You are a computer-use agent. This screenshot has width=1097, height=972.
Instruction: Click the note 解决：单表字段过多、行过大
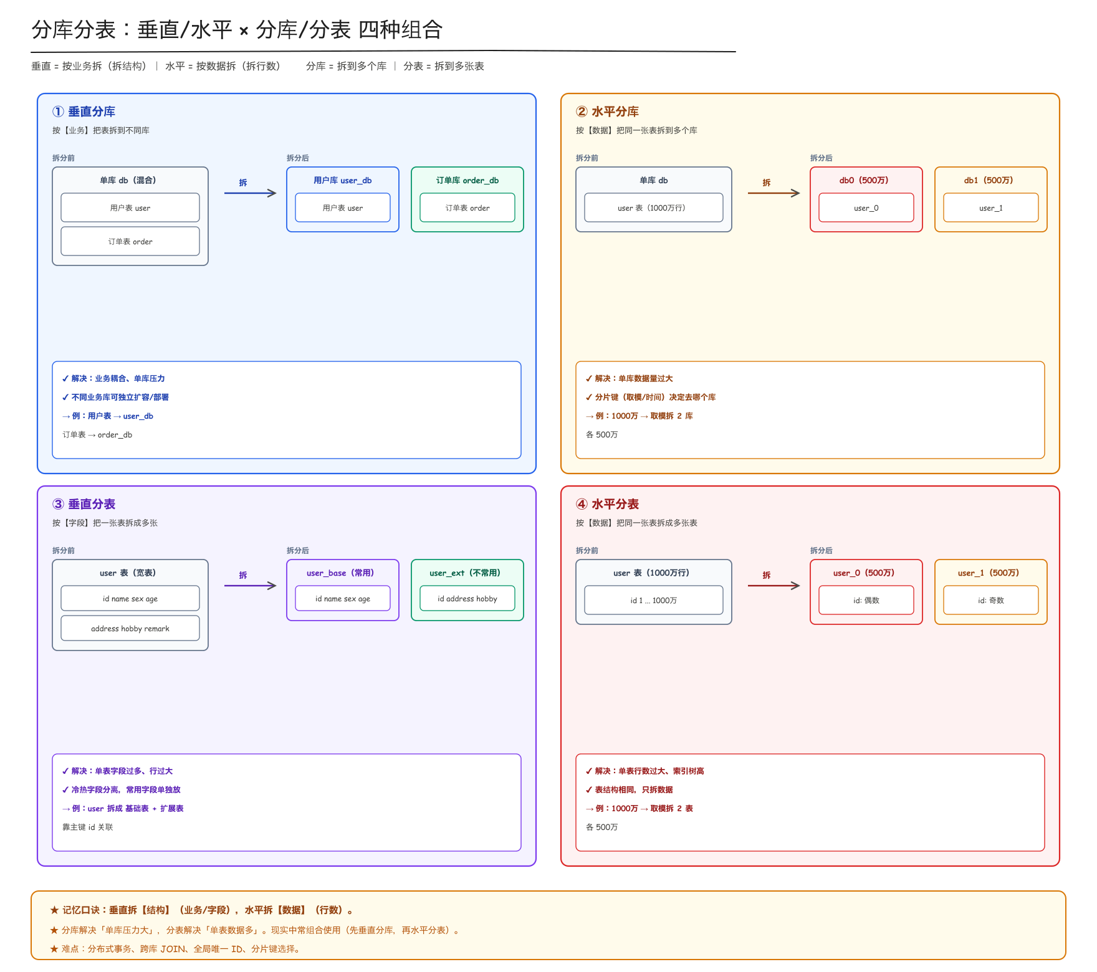click(x=117, y=771)
